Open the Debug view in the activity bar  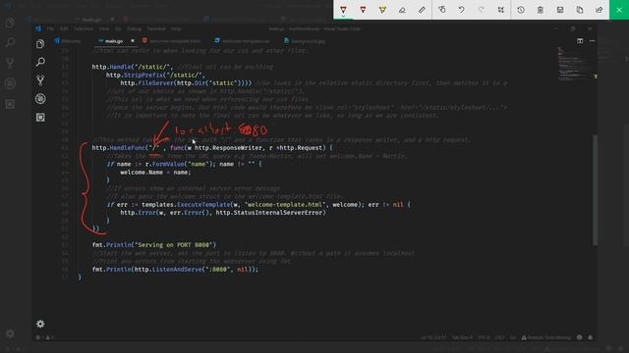(x=40, y=99)
